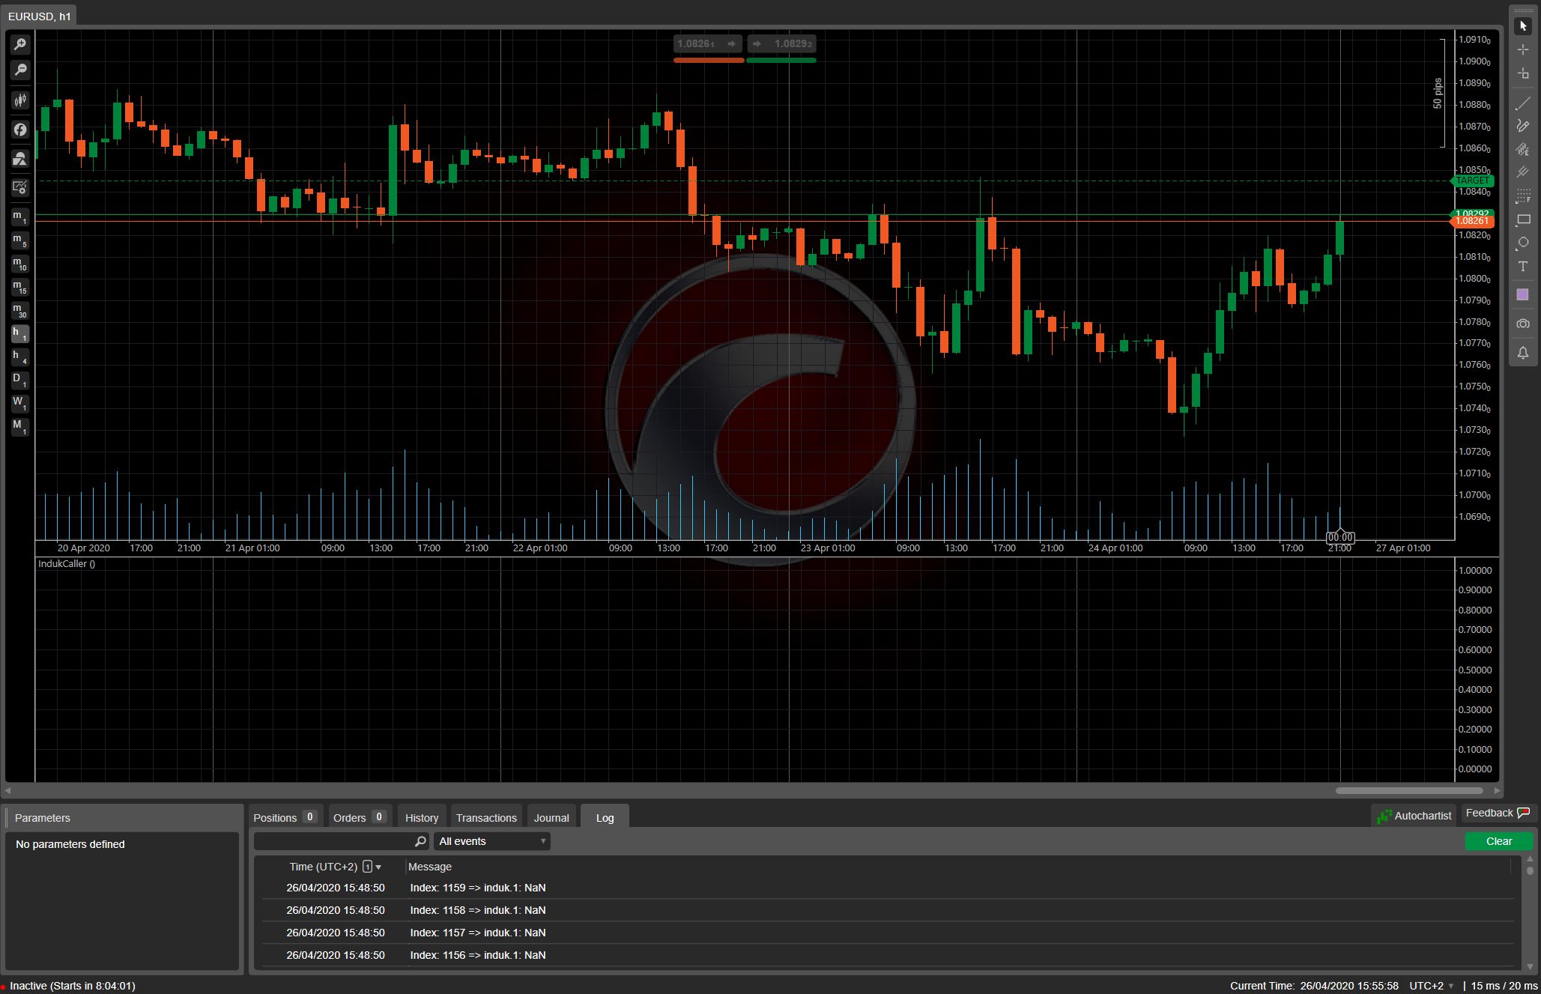
Task: Click the function (f) indicators icon
Action: click(x=20, y=130)
